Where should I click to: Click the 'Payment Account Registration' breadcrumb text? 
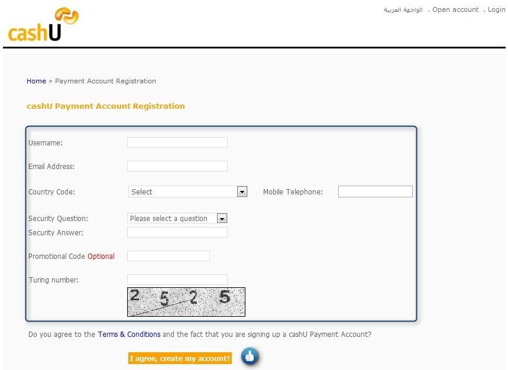[x=105, y=81]
